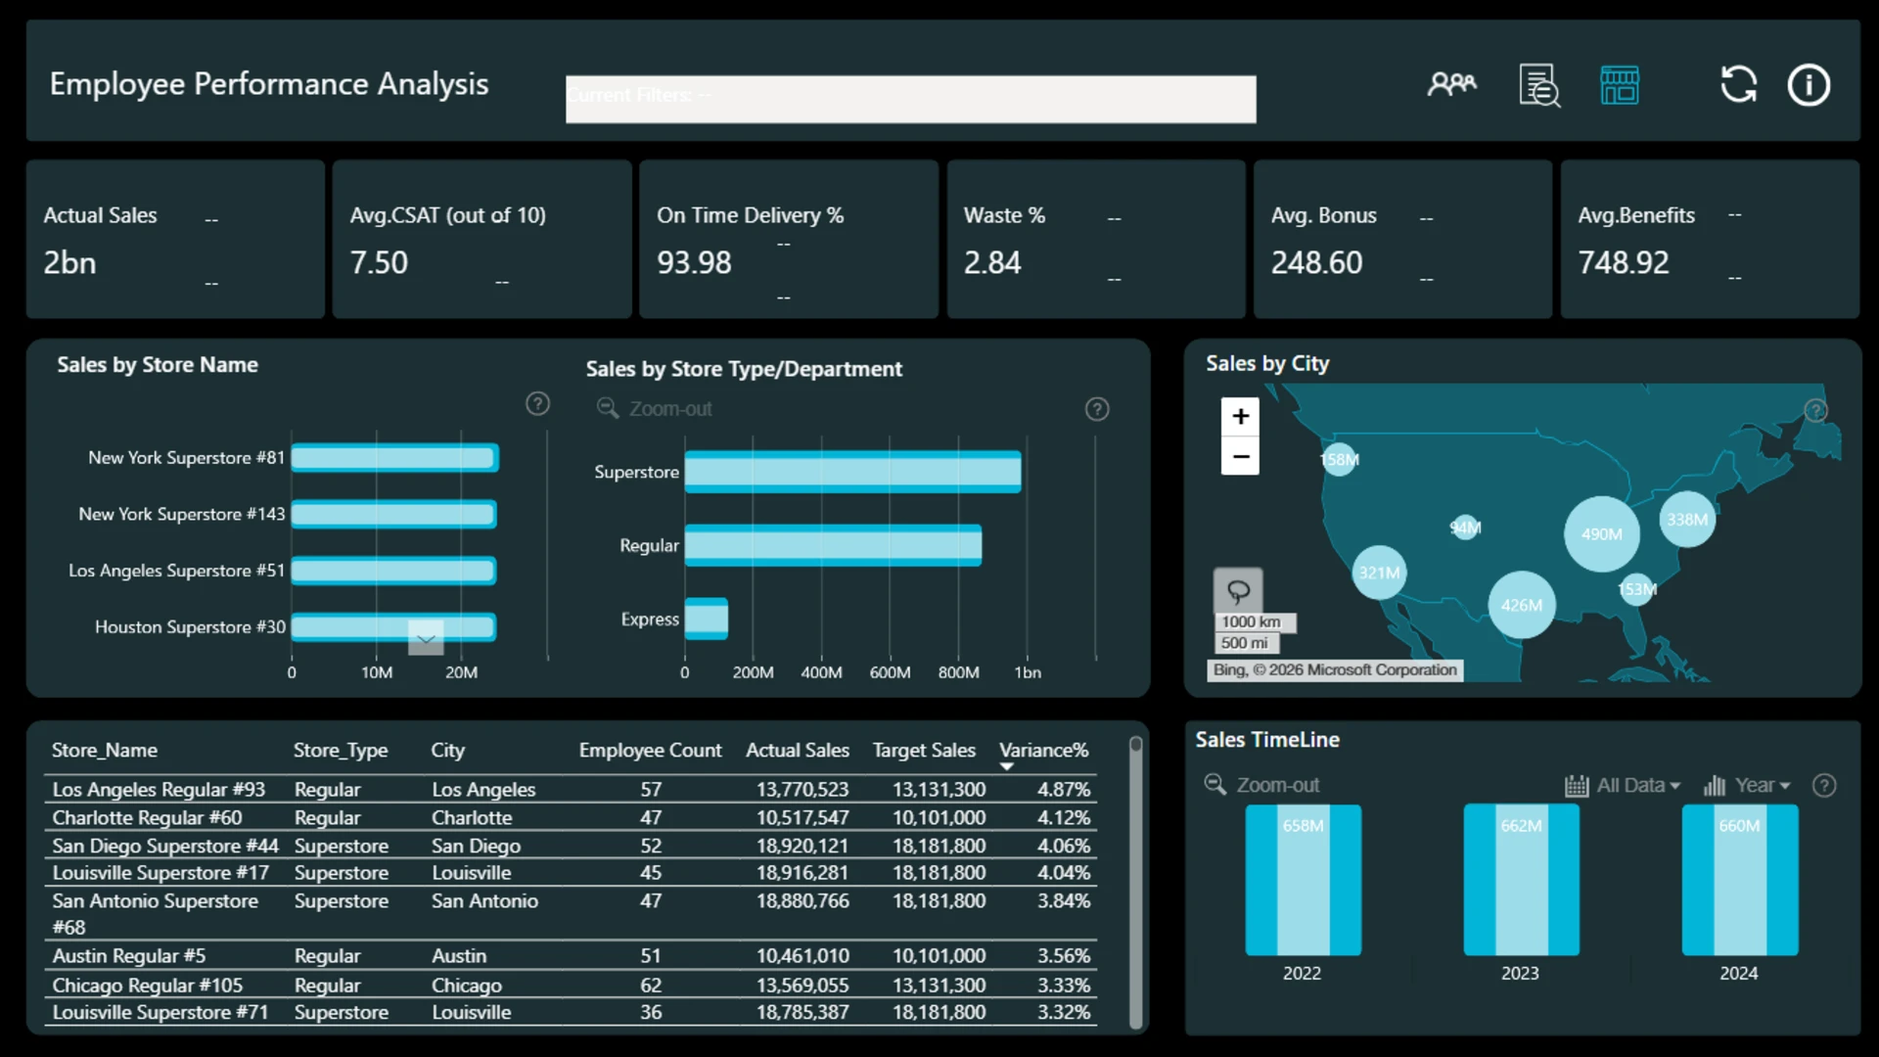Expand more stores chevron under Houston bar
Screen dimensions: 1879x1057
[x=426, y=639]
